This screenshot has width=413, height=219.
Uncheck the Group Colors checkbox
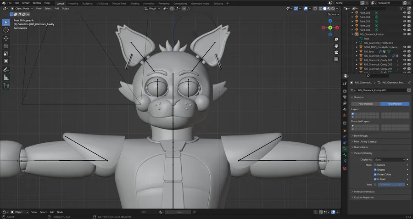point(375,174)
